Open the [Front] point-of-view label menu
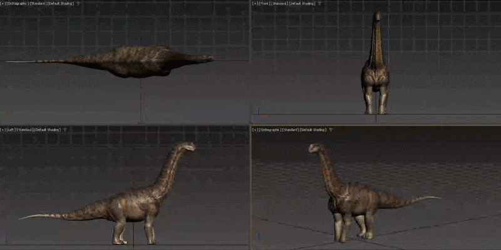Viewport: 501px width, 250px height. [264, 4]
